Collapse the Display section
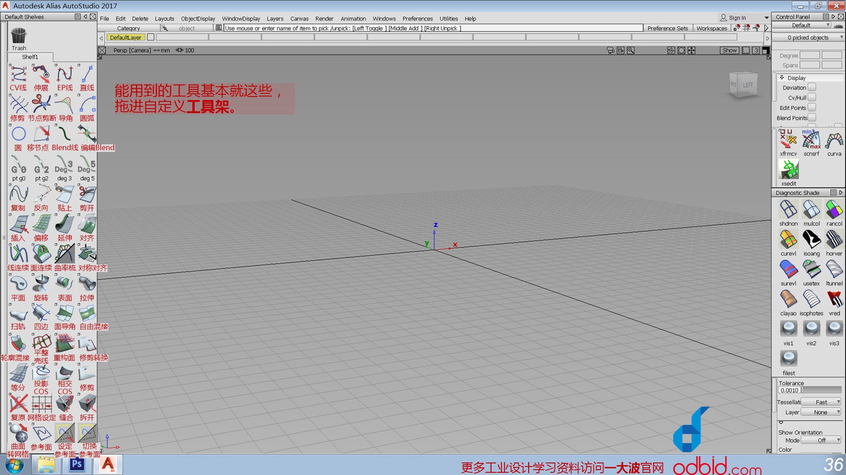This screenshot has height=475, width=846. click(782, 77)
